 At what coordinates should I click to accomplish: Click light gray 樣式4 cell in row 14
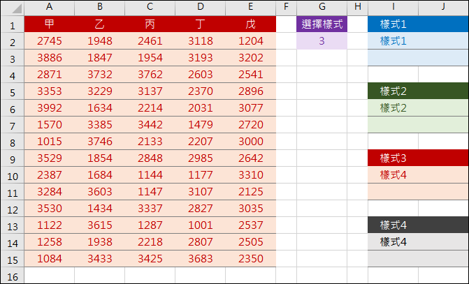pos(393,241)
